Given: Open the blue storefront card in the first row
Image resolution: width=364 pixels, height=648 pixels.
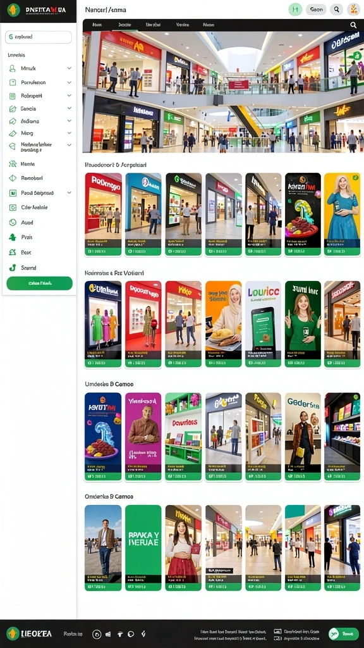Looking at the screenshot, I should coord(143,215).
